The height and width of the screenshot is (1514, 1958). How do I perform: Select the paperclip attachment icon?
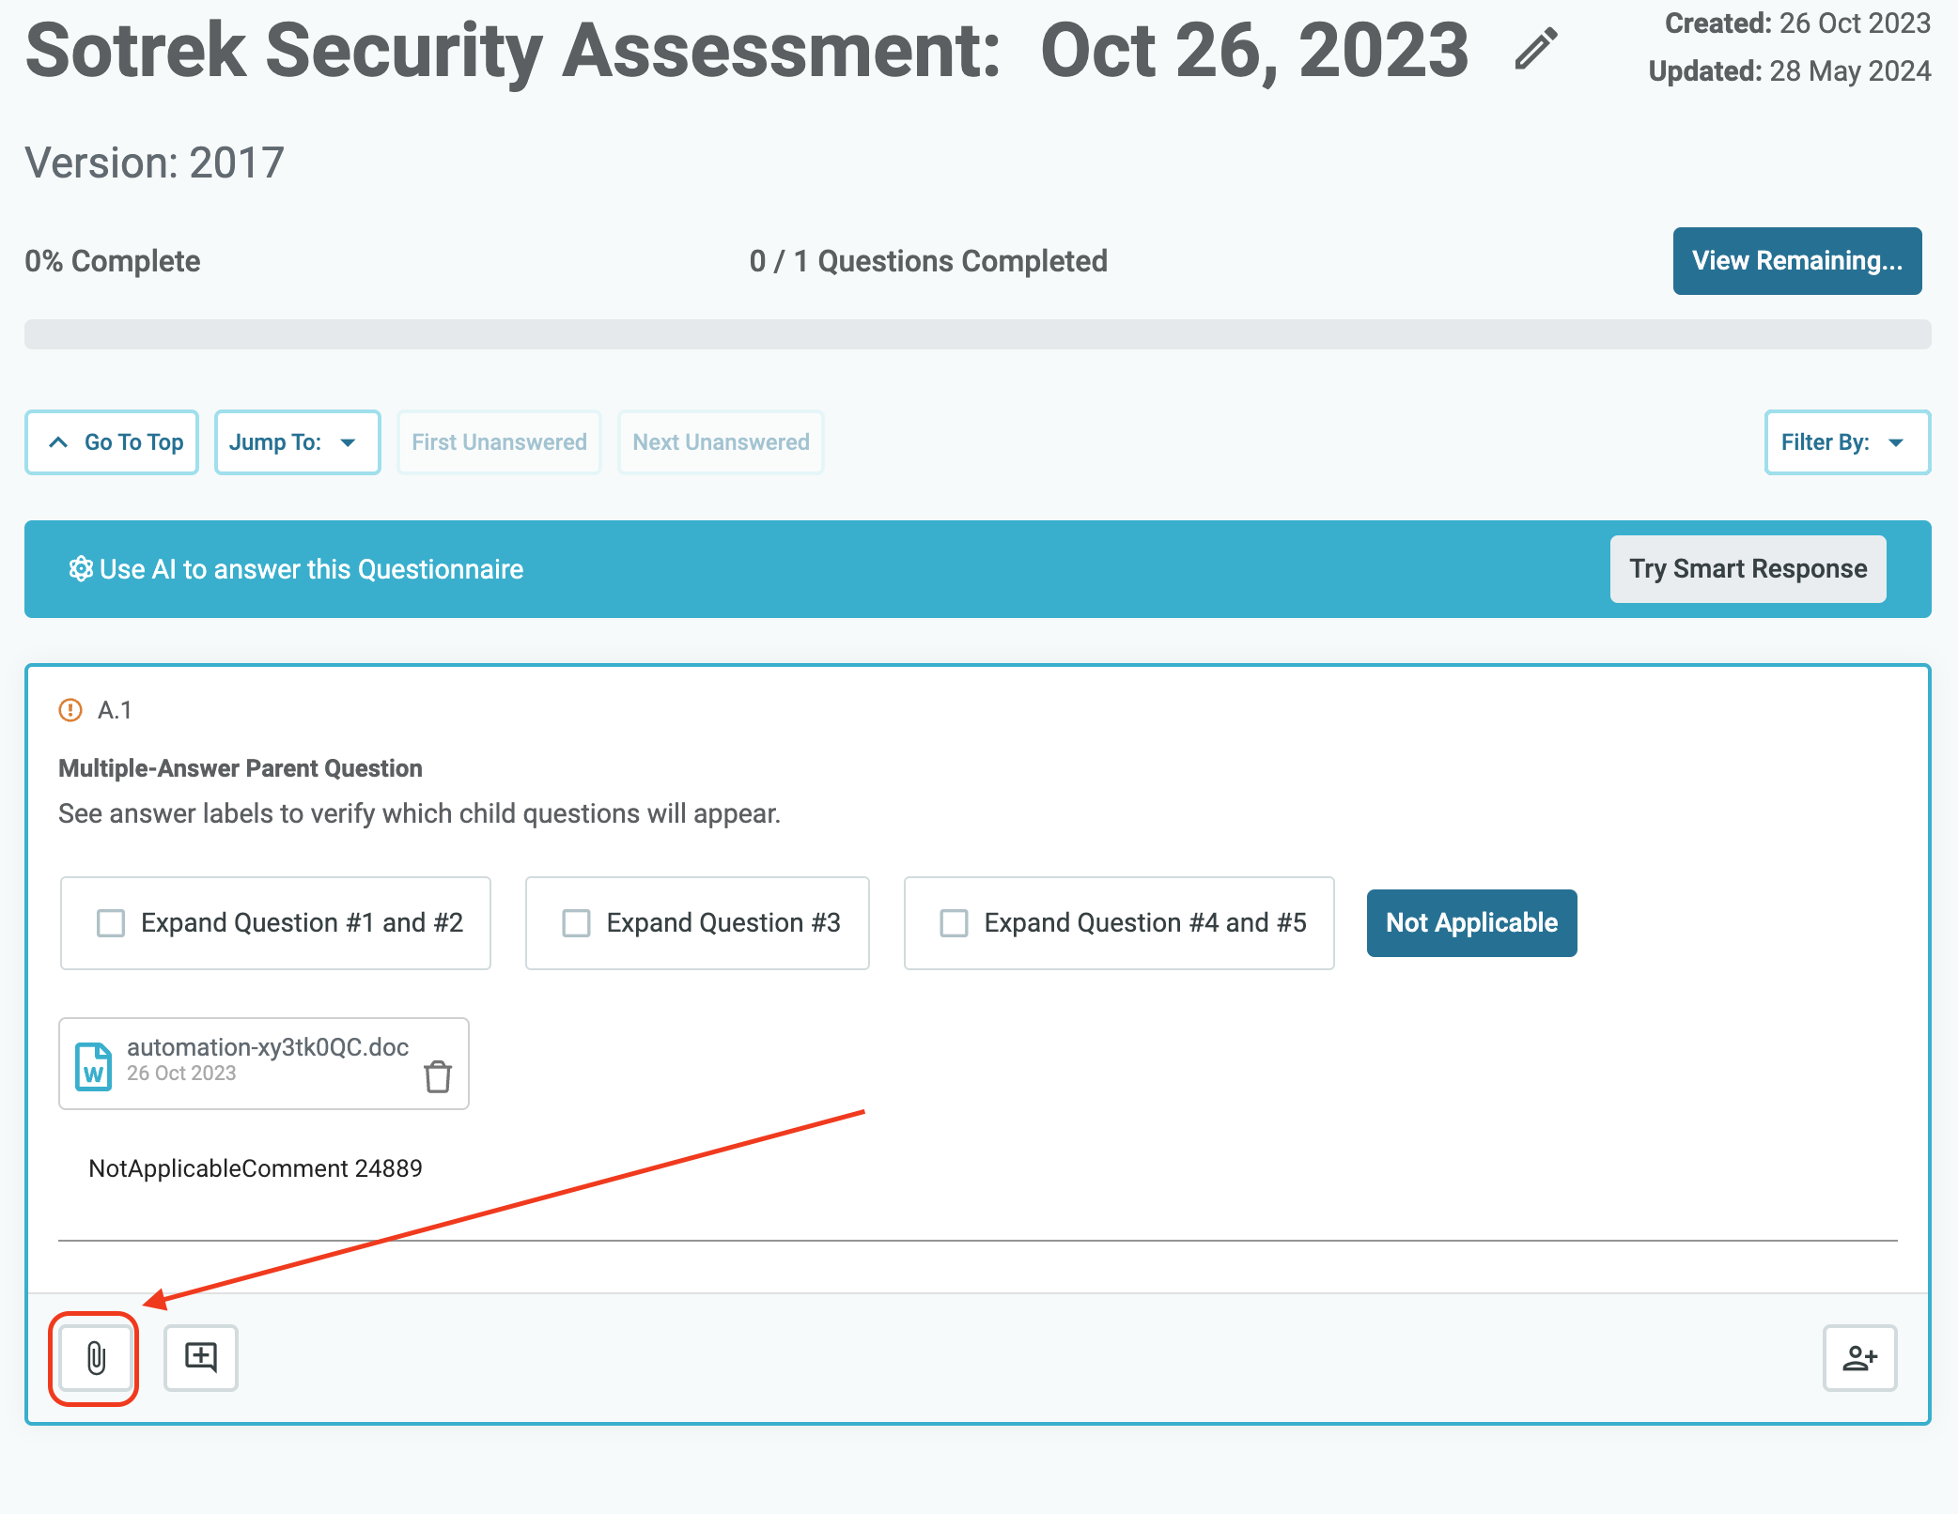tap(94, 1357)
